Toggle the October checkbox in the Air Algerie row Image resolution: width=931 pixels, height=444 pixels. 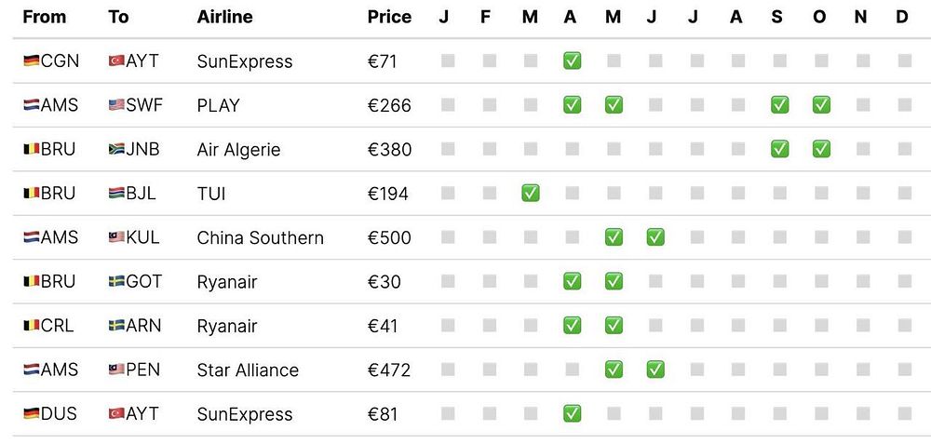coord(821,149)
